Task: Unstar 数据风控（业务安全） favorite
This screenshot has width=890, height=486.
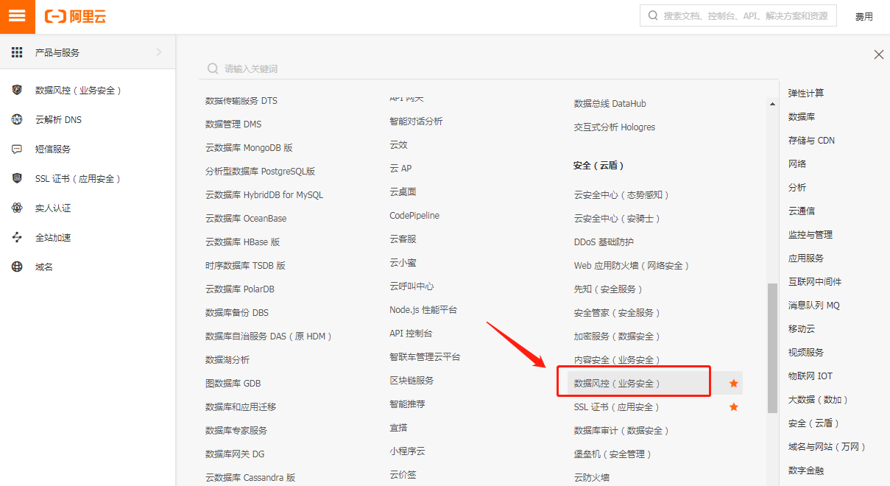Action: [x=733, y=383]
